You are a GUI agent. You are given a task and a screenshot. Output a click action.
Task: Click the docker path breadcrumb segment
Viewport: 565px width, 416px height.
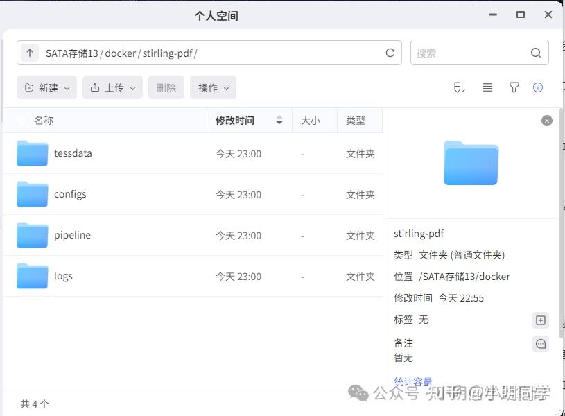point(121,53)
